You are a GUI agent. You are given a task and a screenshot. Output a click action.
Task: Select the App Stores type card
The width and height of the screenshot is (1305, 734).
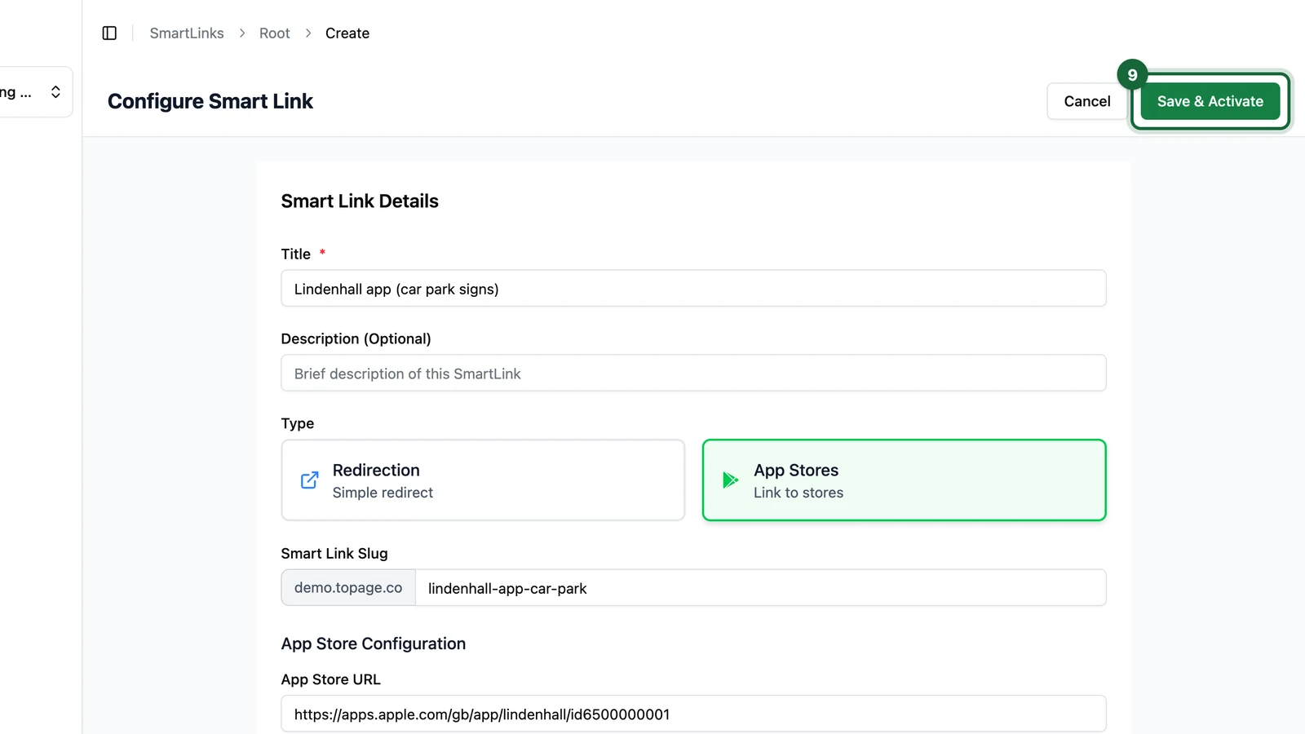904,480
